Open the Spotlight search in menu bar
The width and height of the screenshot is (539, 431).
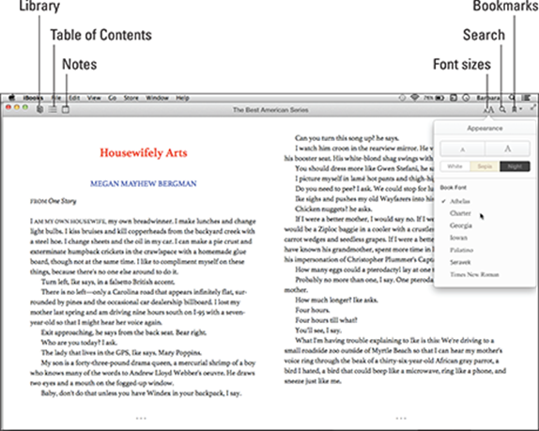point(512,98)
